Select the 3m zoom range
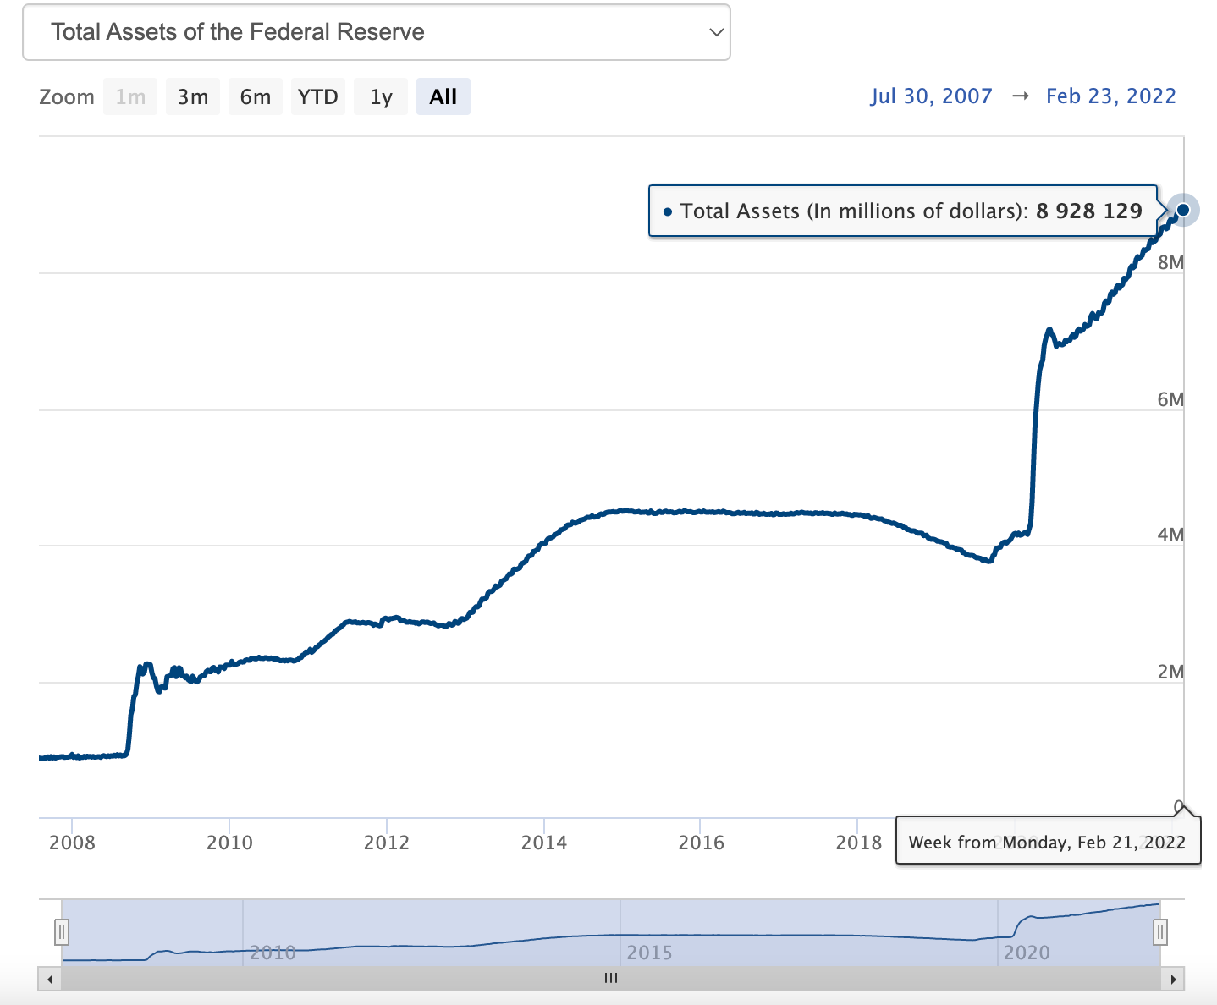Viewport: 1217px width, 1005px height. 193,96
